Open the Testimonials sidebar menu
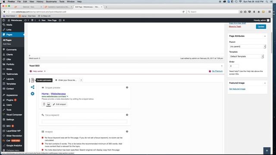The image size is (276, 155). pos(13,74)
